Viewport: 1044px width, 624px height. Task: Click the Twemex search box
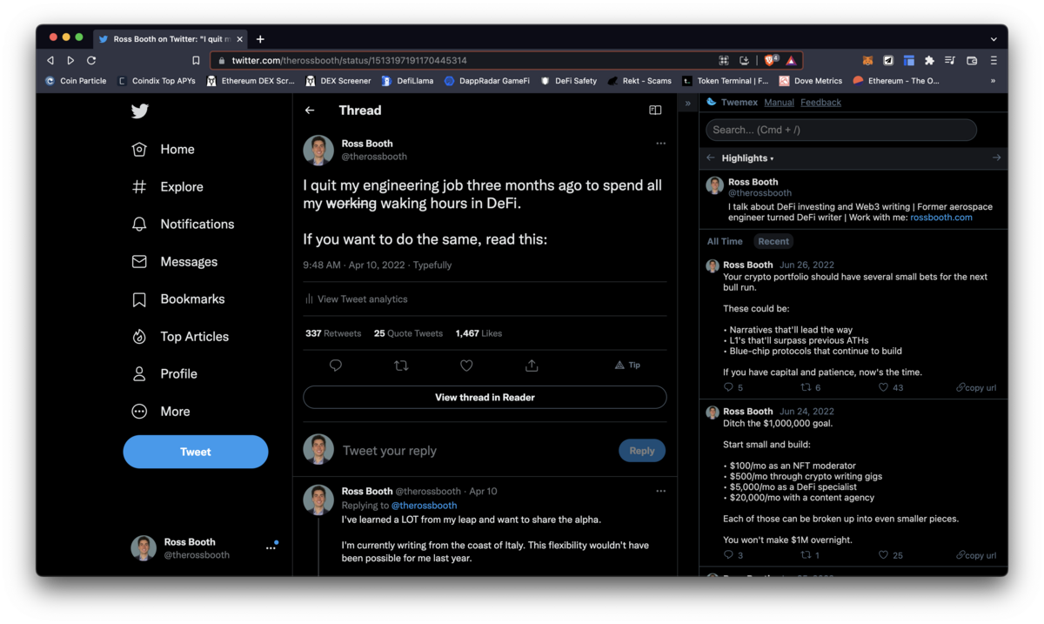(841, 131)
